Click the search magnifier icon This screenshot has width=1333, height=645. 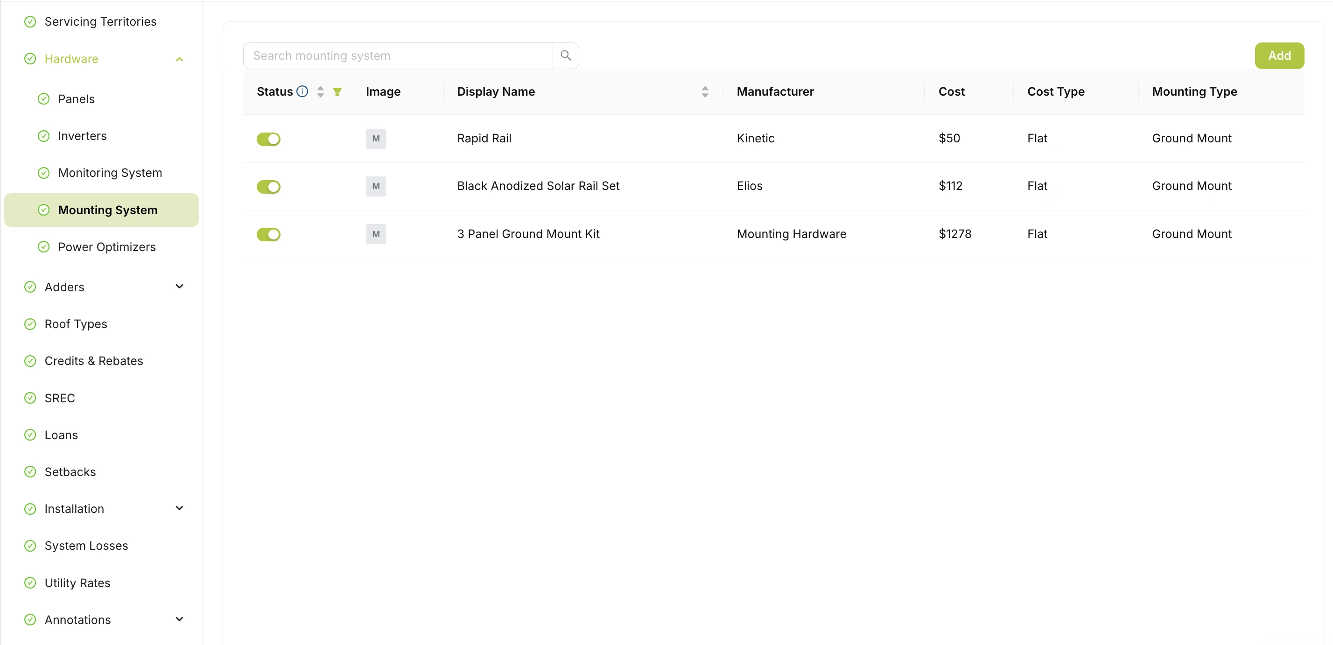[x=566, y=56]
